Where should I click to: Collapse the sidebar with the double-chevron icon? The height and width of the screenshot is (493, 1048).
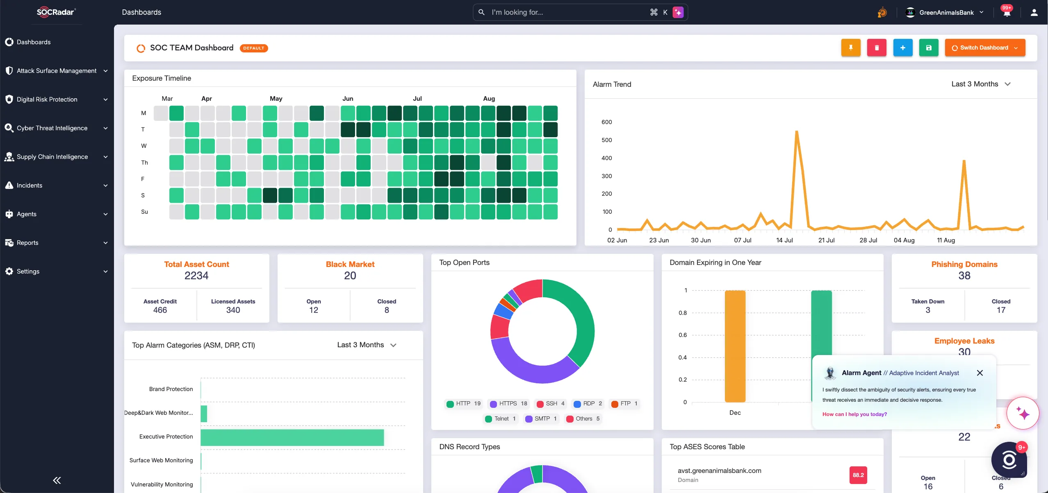coord(57,480)
